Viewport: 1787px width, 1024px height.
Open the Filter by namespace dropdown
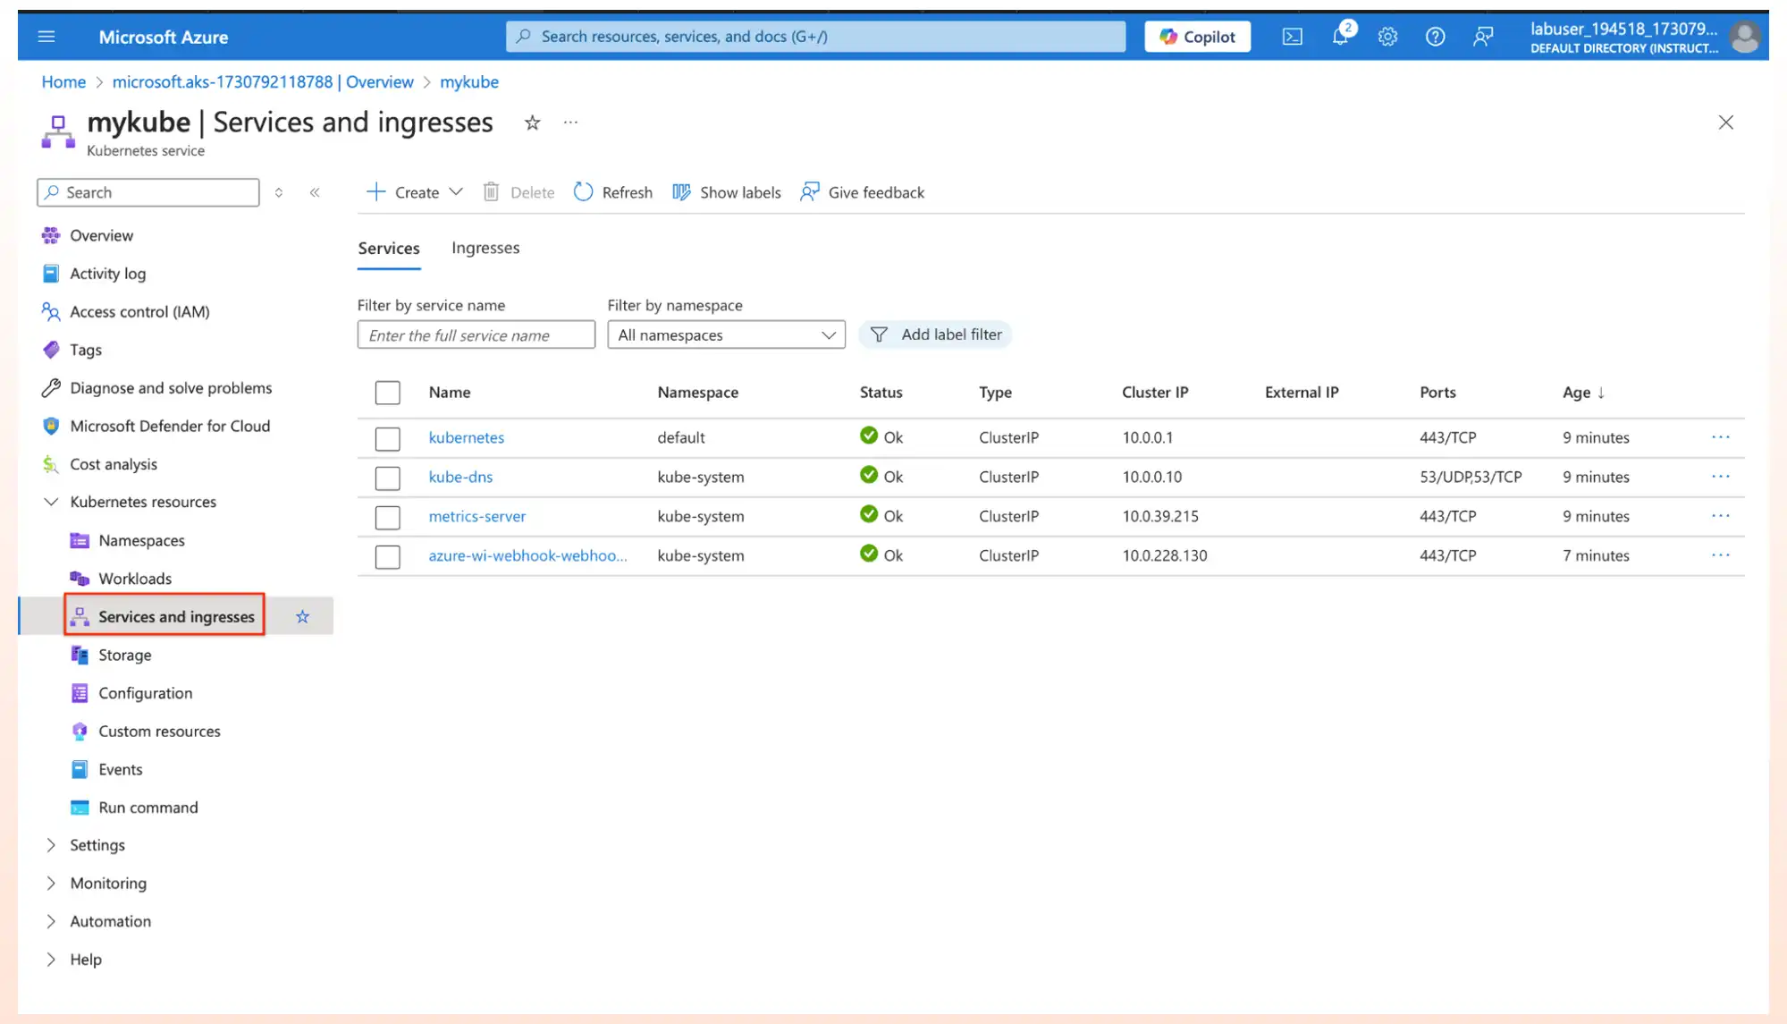coord(726,334)
